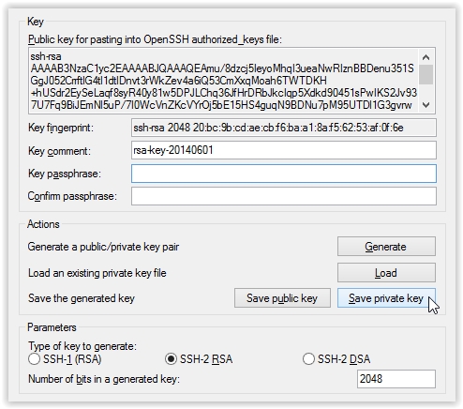Click the public key scroll up arrow
Viewport: 463px width, 409px height.
pyautogui.click(x=426, y=57)
